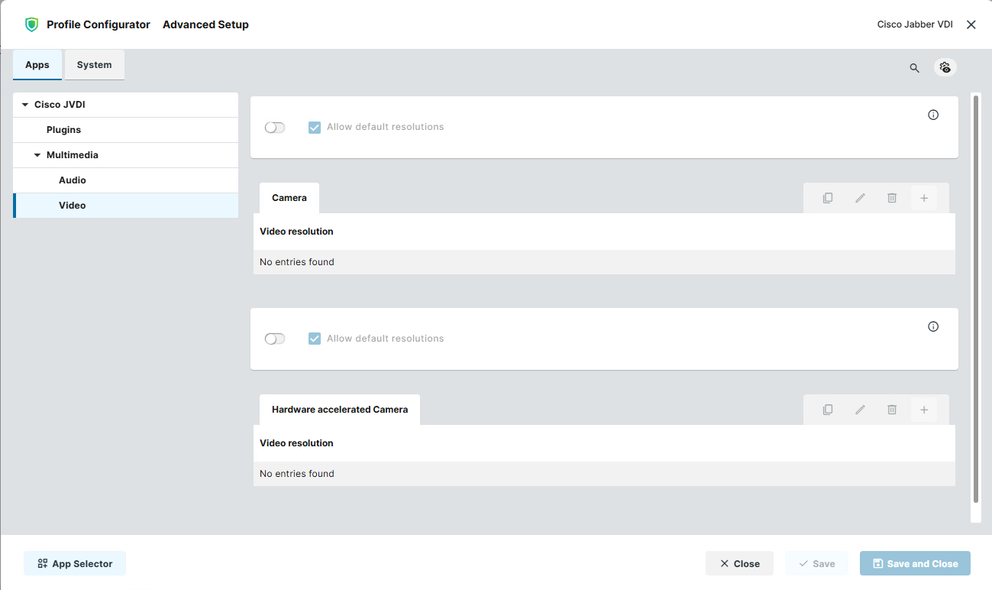
Task: Delete entry in Hardware accelerated Camera toolbar
Action: tap(892, 410)
